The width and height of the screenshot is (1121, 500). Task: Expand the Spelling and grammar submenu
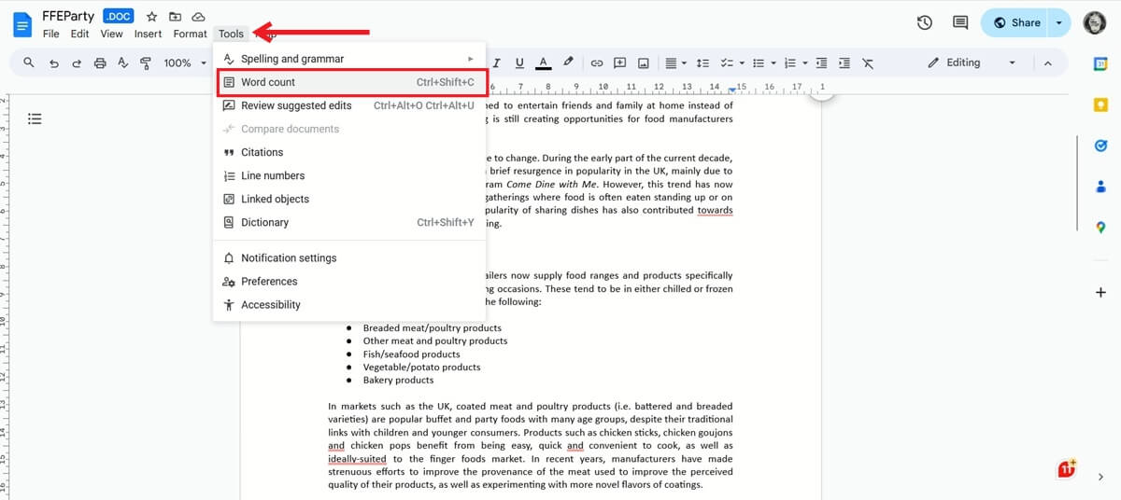349,59
